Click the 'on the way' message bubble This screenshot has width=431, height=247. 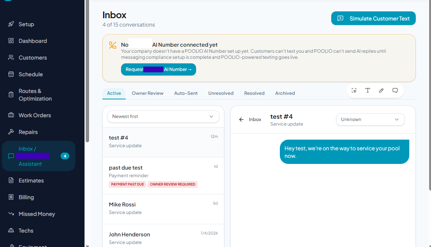coord(345,152)
